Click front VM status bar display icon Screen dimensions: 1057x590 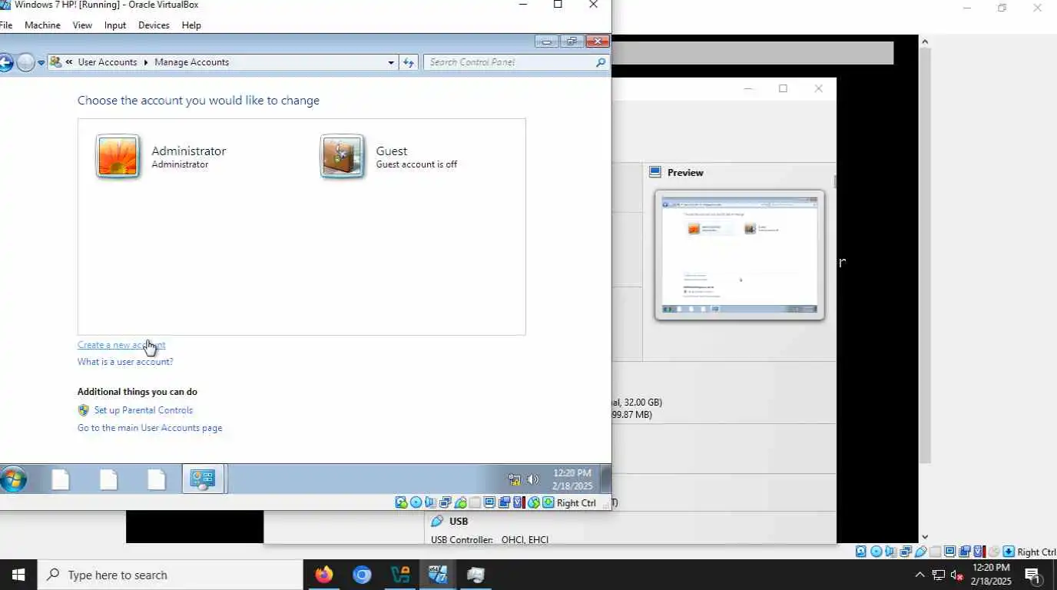[489, 502]
